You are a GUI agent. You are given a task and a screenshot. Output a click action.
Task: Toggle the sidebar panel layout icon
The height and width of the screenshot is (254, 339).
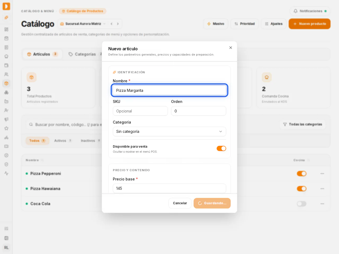click(x=6, y=238)
